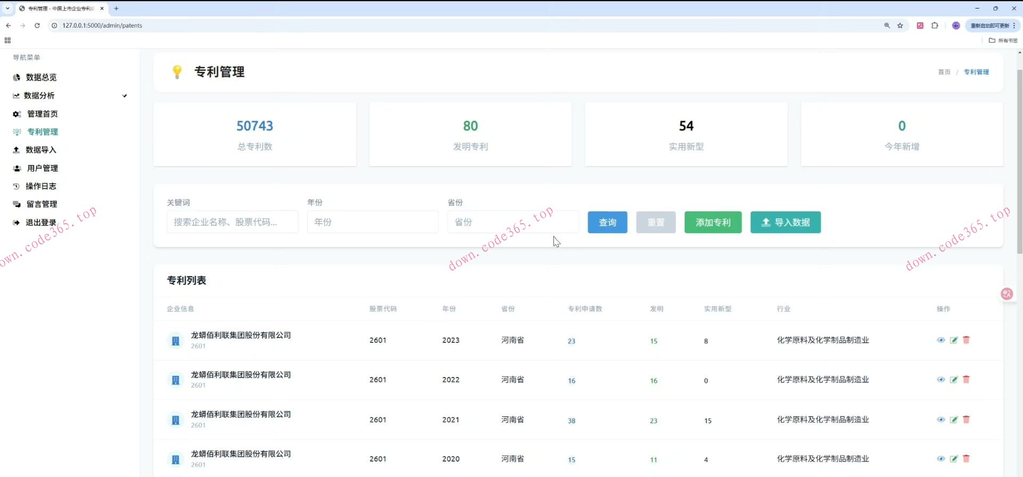Open the 省份 filter field

(513, 222)
